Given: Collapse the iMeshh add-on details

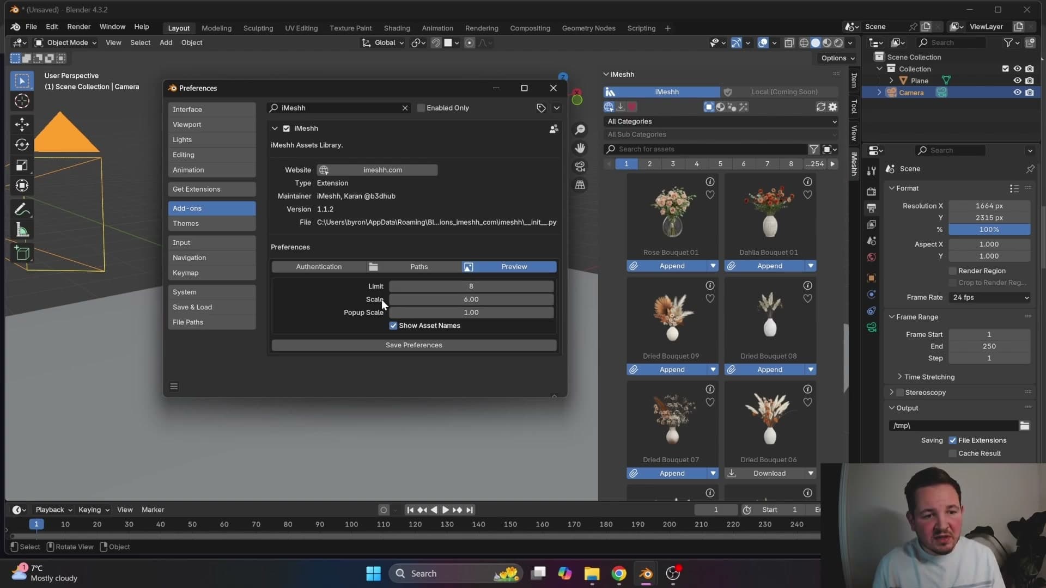Looking at the screenshot, I should [x=275, y=128].
